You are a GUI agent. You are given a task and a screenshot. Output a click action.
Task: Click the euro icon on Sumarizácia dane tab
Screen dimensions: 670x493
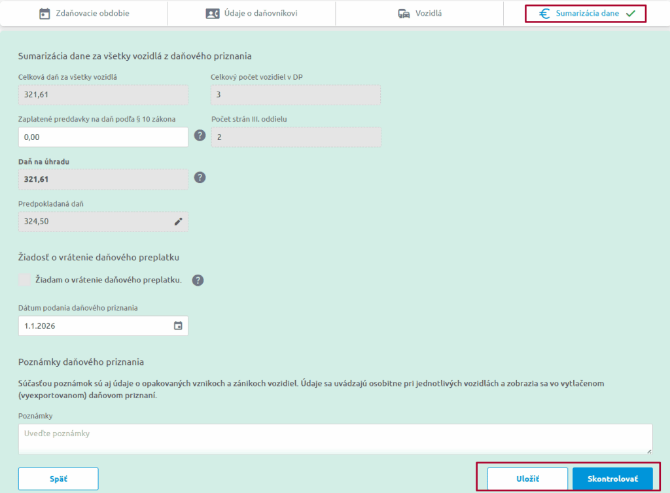click(x=544, y=13)
